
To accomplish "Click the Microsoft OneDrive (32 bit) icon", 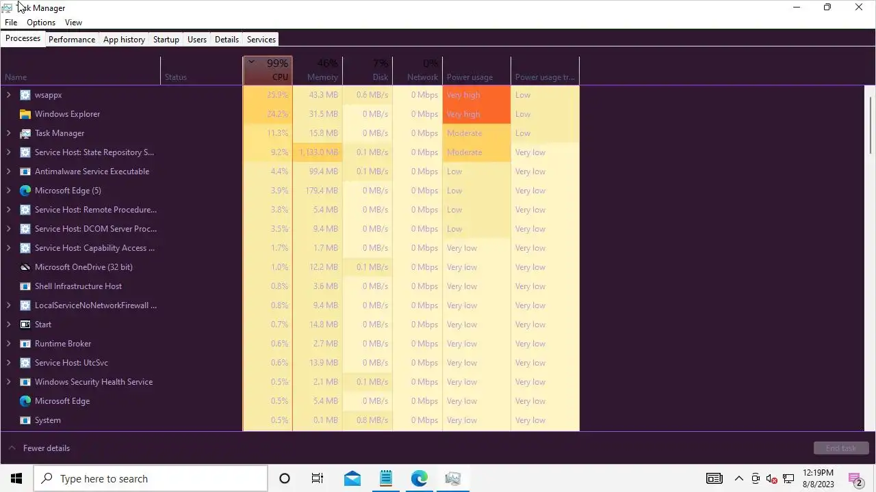I will 25,267.
